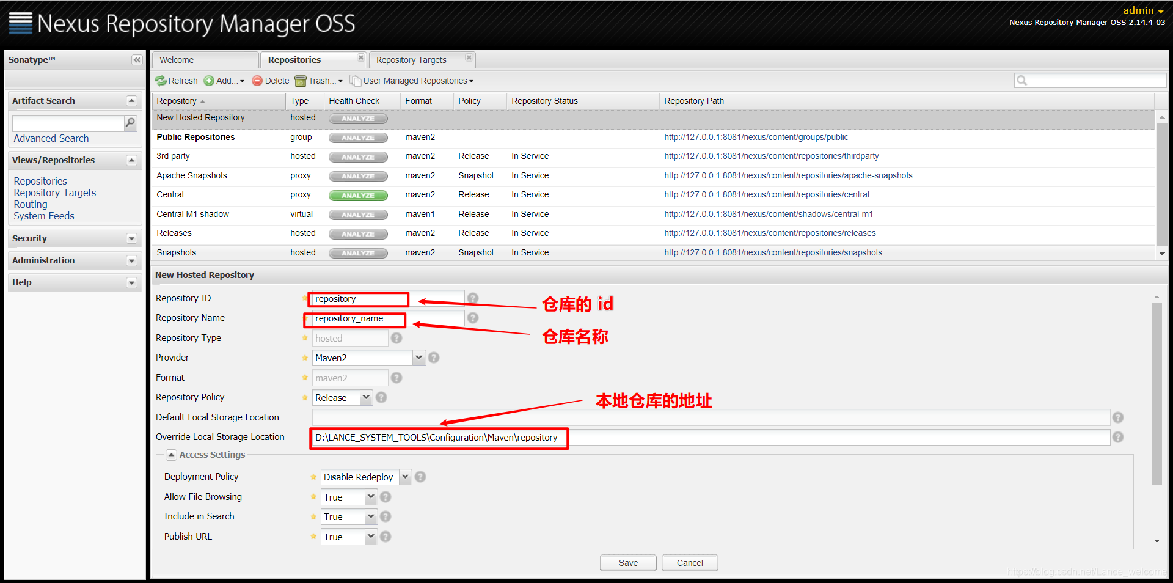Click the Delete repository button
The width and height of the screenshot is (1173, 583).
[271, 81]
